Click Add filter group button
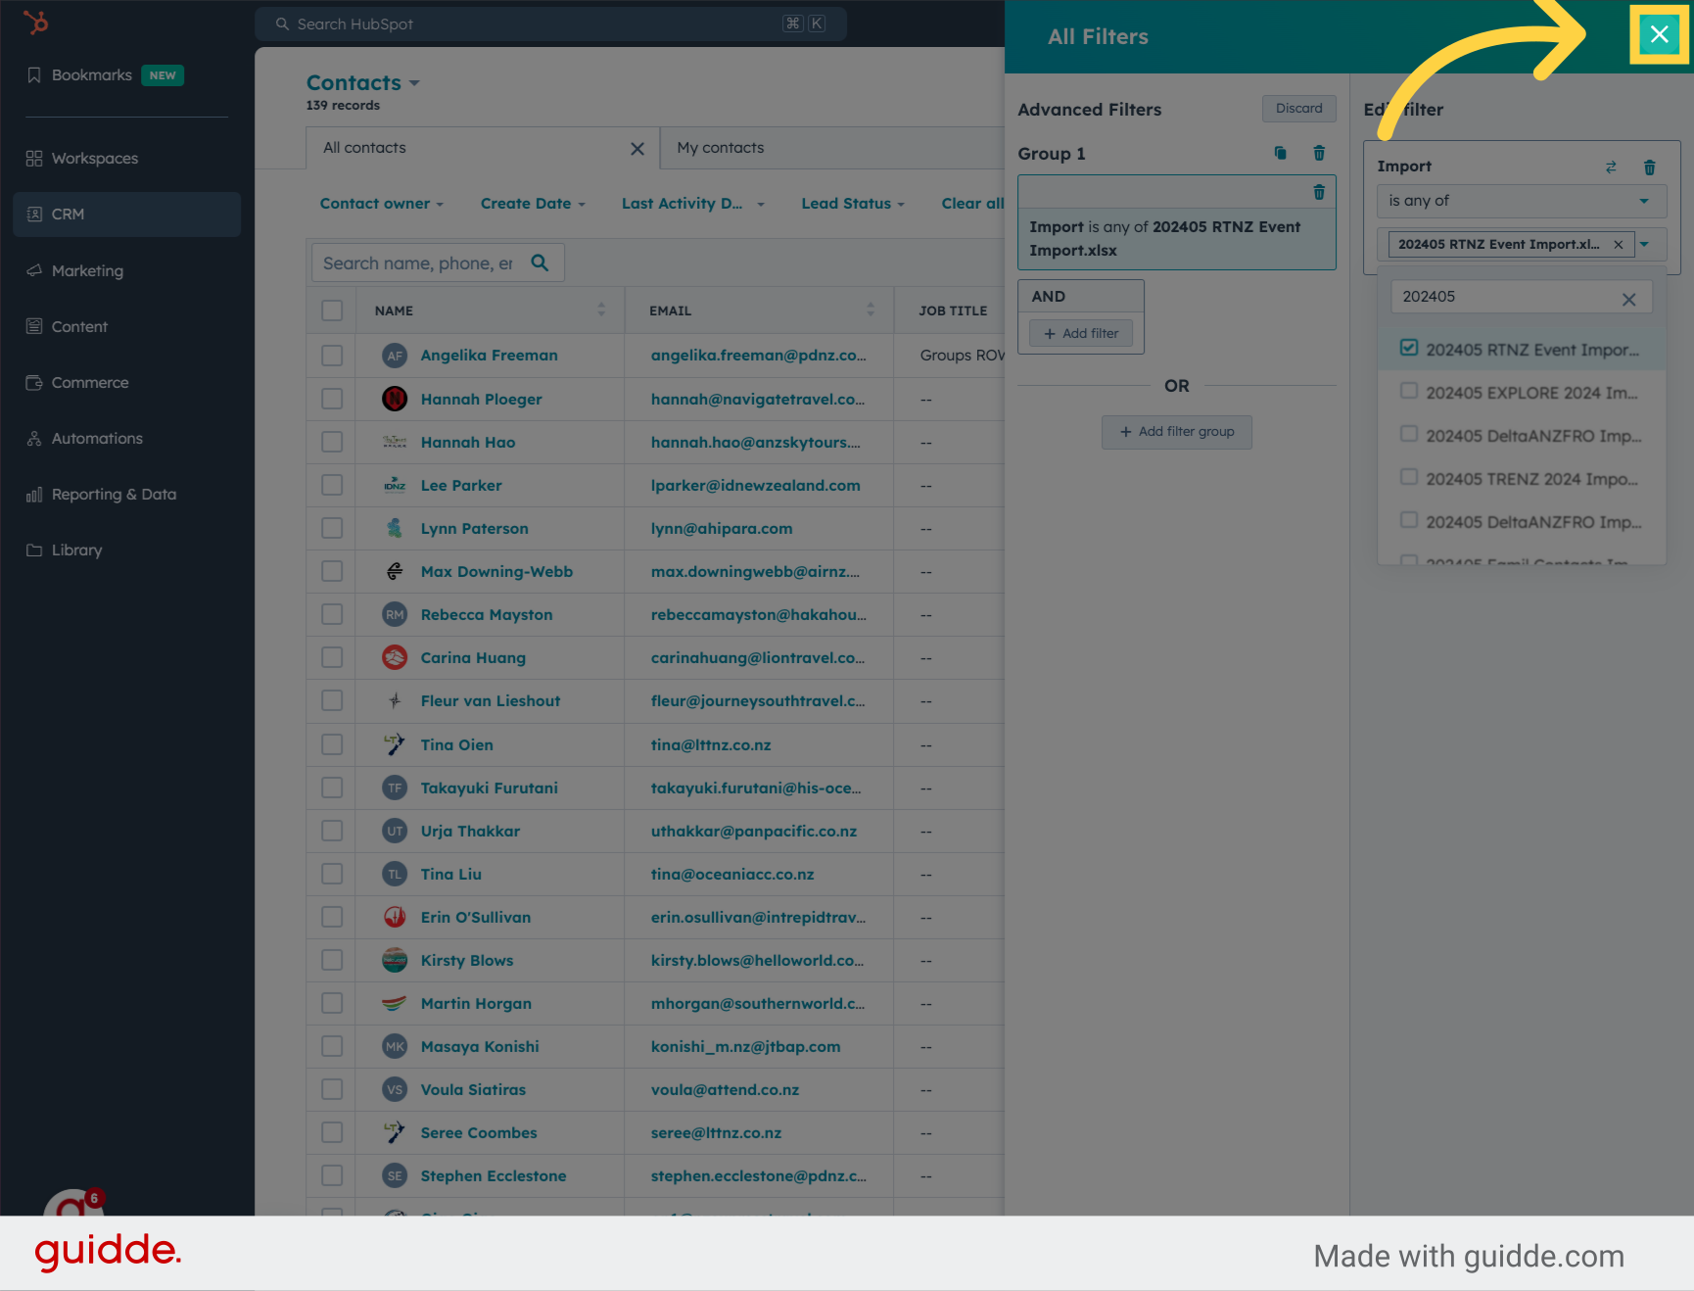 tap(1177, 432)
